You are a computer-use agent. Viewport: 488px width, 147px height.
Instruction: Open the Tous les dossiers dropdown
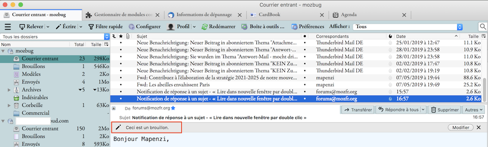pyautogui.click(x=55, y=37)
